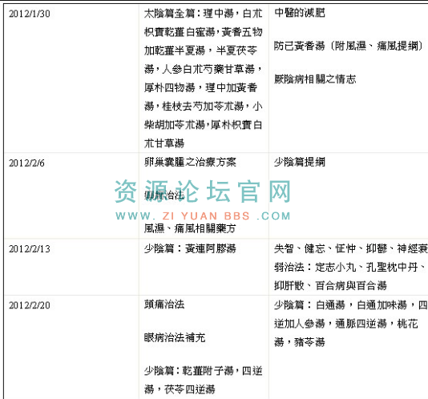Click the line 枳實乾薑白蜜湯，黃耆五物
The image size is (428, 399).
tap(204, 32)
